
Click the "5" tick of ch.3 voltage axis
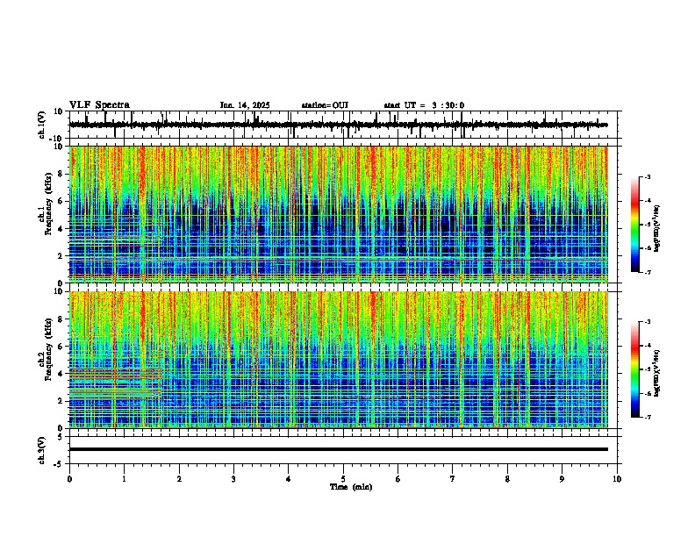pyautogui.click(x=61, y=436)
